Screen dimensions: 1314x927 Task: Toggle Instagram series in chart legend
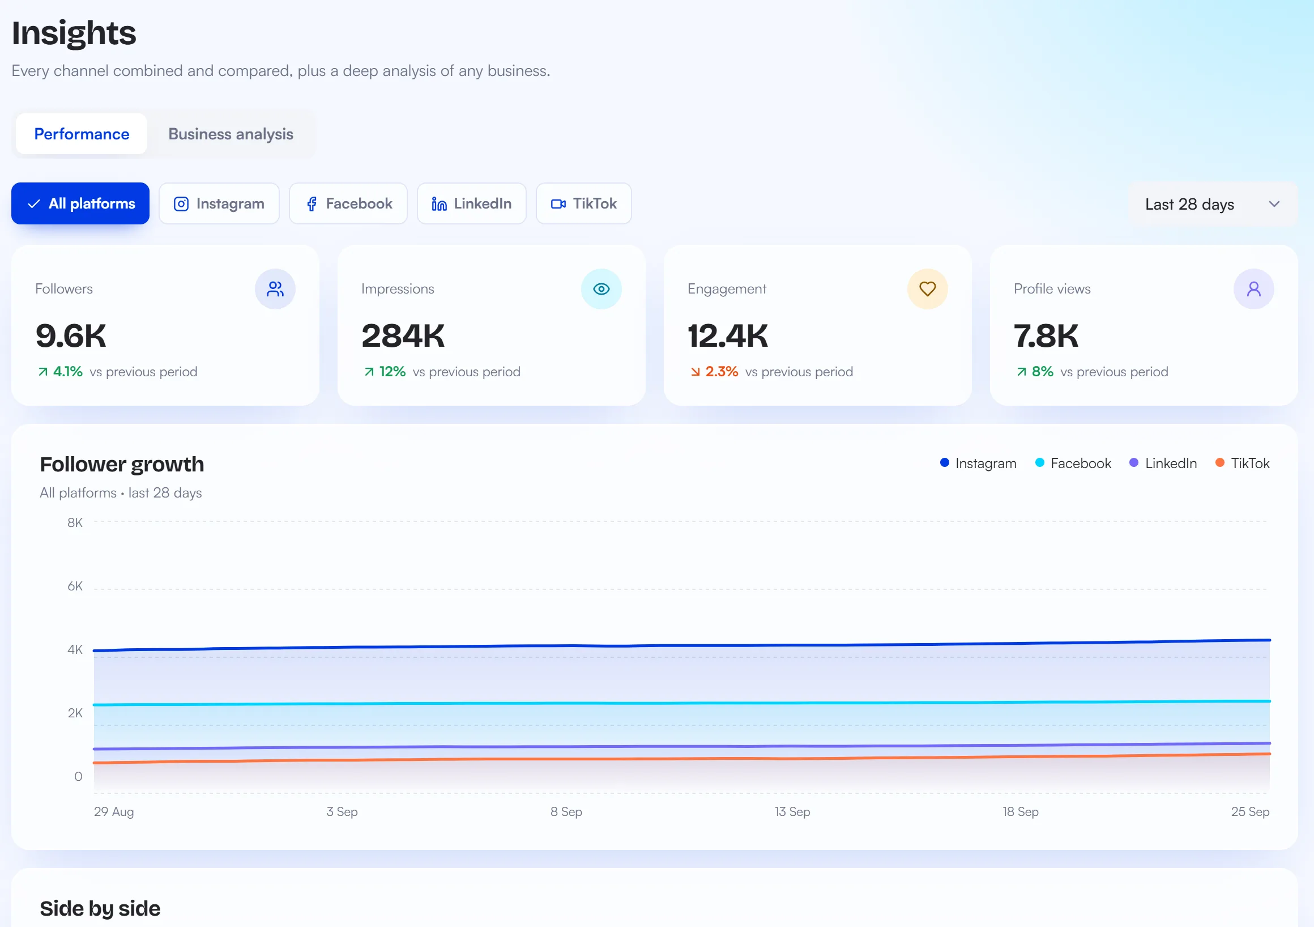click(x=978, y=463)
